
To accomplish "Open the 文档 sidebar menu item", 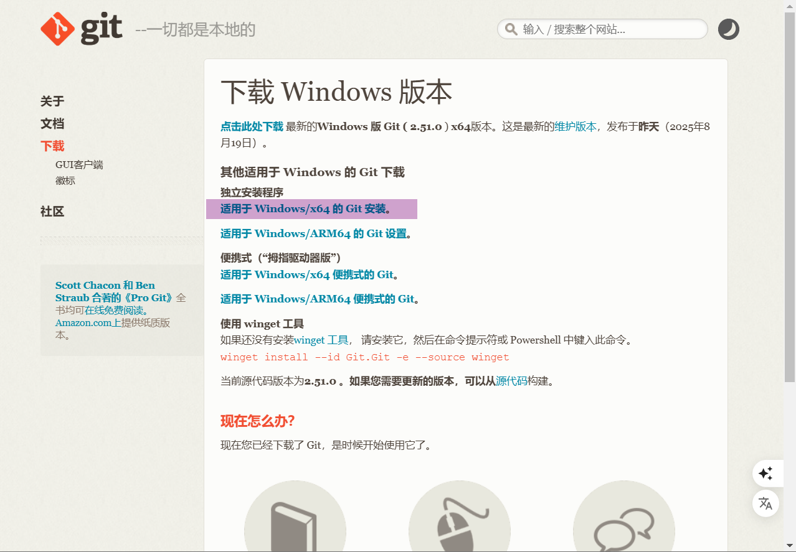I will coord(52,124).
